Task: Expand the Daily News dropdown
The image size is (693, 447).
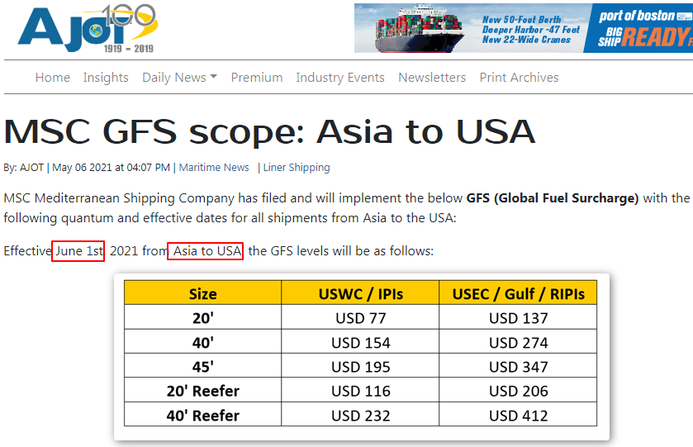Action: (x=179, y=78)
